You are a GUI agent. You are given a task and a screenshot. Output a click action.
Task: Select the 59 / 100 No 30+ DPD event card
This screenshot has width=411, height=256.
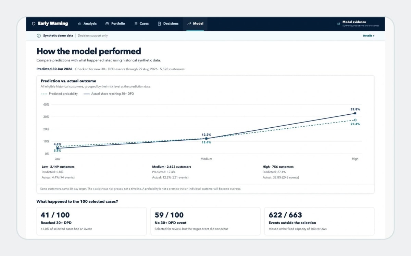pyautogui.click(x=205, y=221)
